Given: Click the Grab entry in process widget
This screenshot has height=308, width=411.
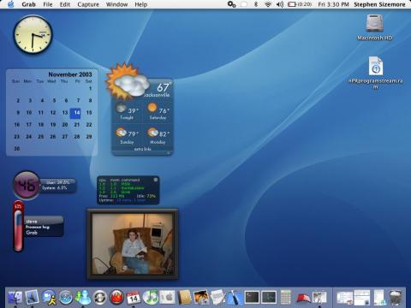Looking at the screenshot, I should [x=32, y=233].
